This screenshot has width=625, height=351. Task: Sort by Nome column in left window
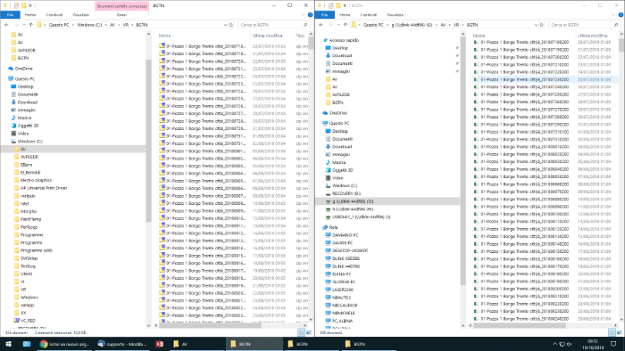pos(164,36)
